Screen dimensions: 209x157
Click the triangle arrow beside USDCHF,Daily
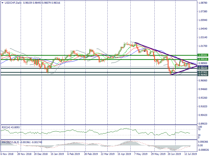(2, 3)
